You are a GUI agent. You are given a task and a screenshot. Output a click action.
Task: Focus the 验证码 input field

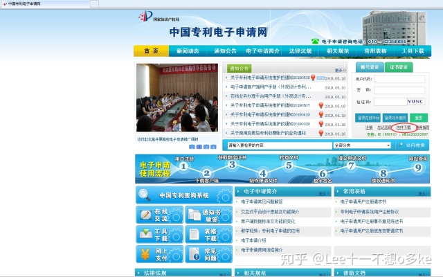(x=390, y=102)
